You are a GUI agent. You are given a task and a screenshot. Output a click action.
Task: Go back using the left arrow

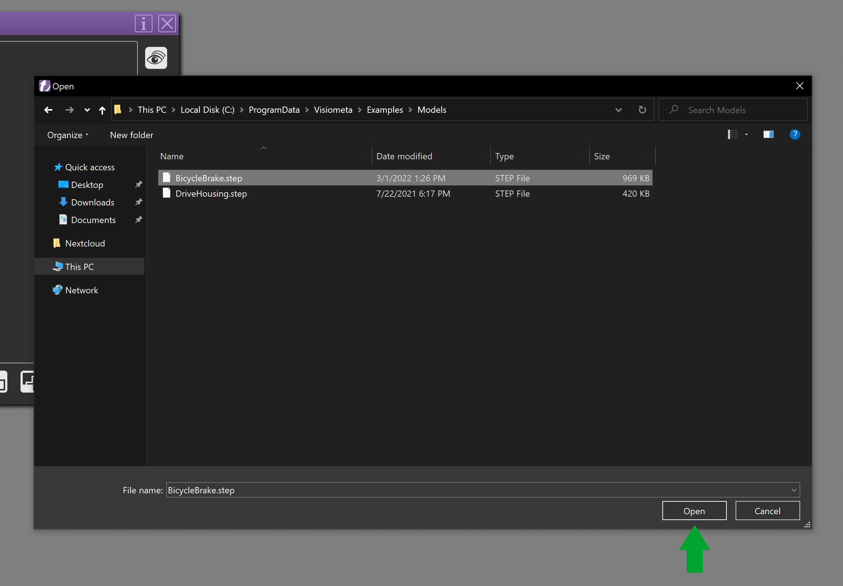click(48, 110)
